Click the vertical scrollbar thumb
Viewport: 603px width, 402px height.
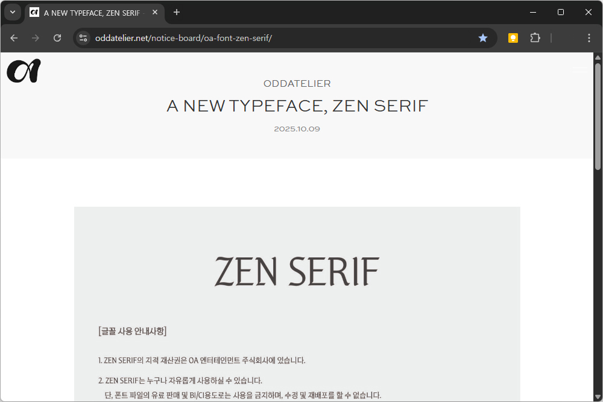[598, 115]
